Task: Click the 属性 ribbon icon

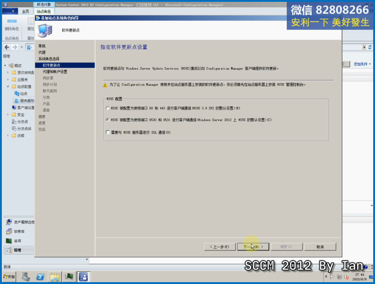Action: 30,24
